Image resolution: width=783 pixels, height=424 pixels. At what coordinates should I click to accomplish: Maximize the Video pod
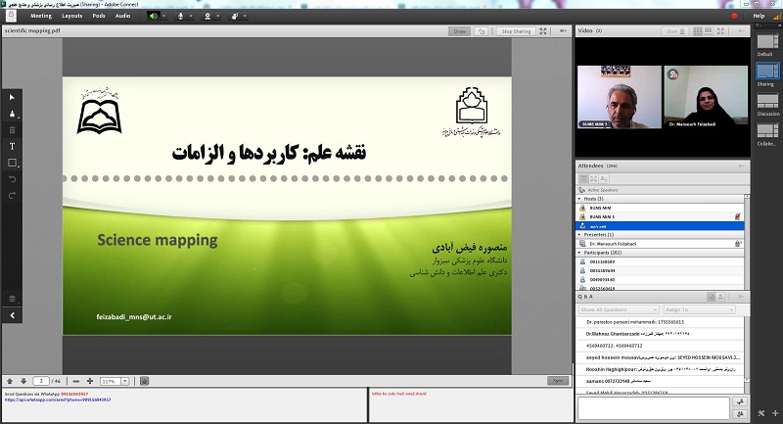pos(720,31)
